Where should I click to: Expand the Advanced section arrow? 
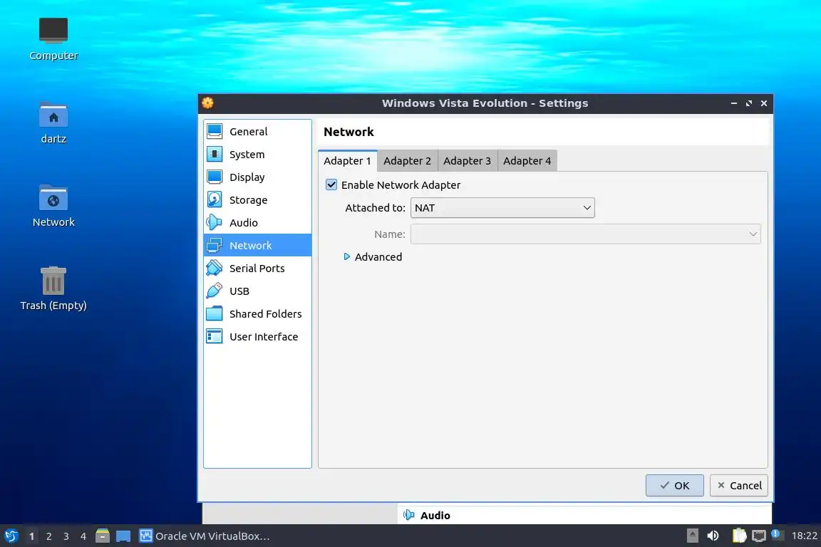click(346, 256)
